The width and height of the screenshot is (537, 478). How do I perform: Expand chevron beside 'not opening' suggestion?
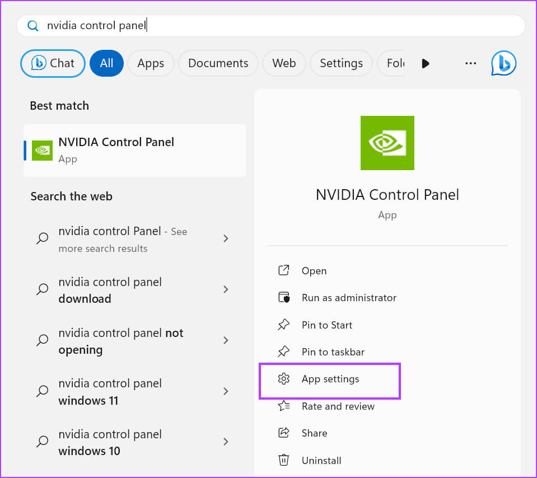click(225, 340)
